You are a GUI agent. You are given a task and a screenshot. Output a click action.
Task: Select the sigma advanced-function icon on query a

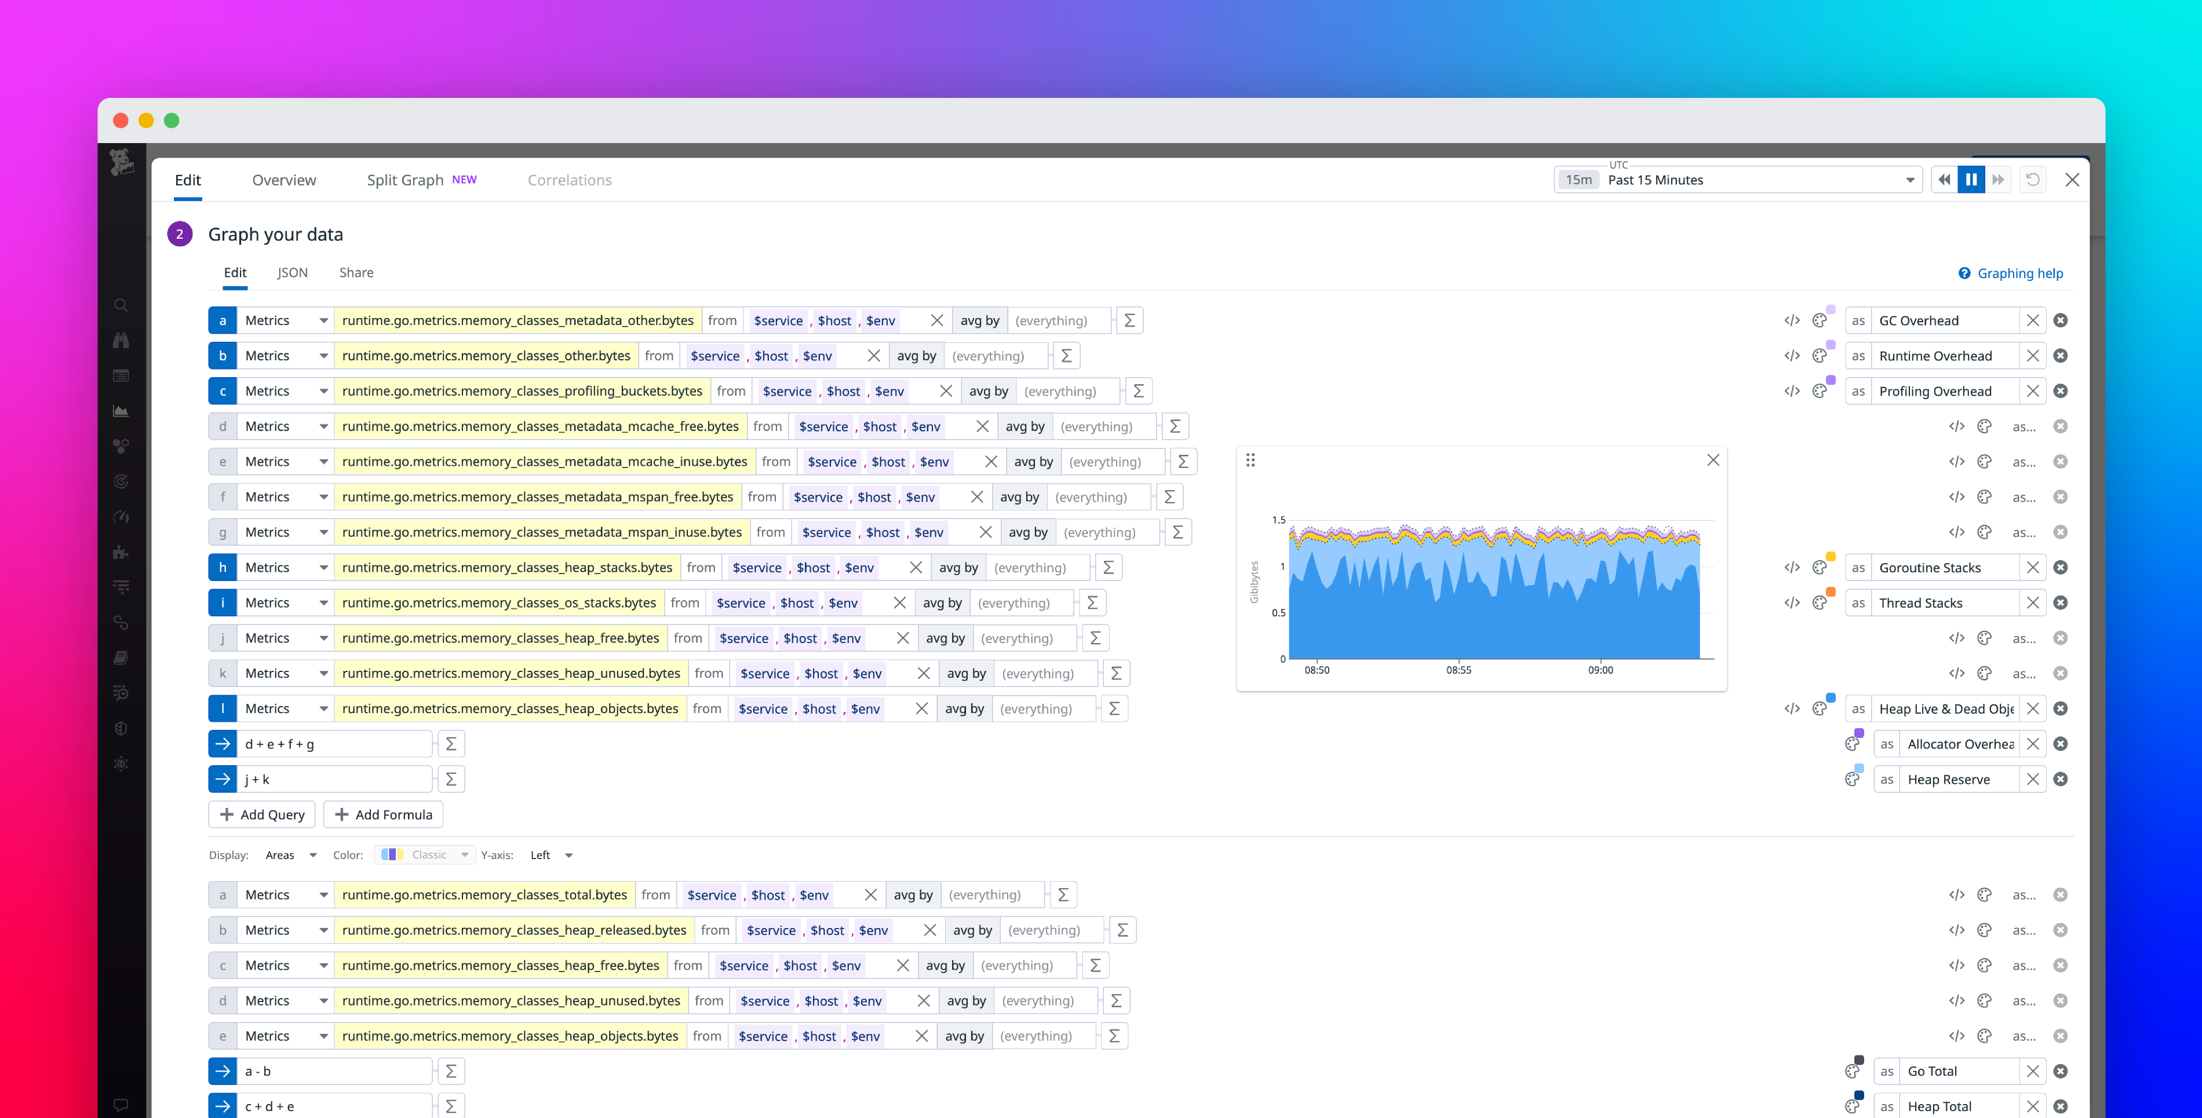click(x=1130, y=320)
